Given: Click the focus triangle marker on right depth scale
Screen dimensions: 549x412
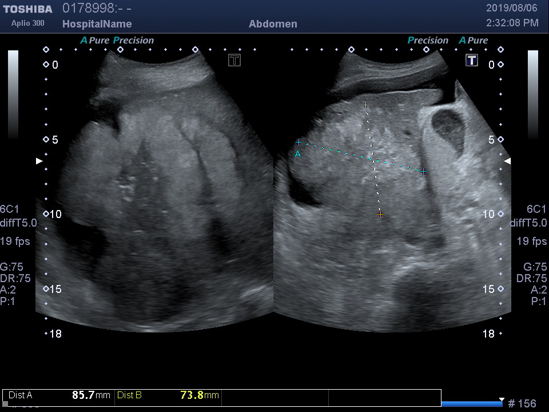Looking at the screenshot, I should (x=507, y=161).
